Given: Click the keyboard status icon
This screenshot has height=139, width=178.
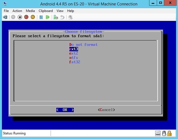Looking at the screenshot, I should tap(158, 133).
